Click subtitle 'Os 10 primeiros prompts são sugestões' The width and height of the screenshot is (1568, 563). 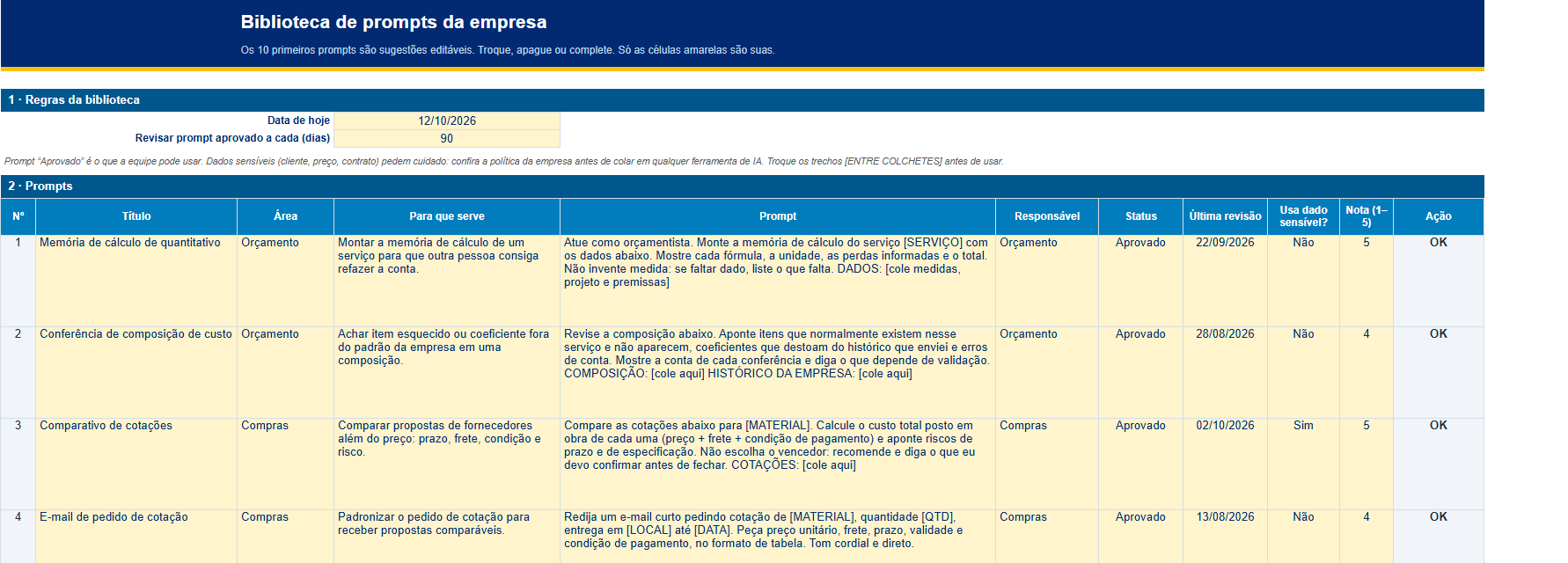508,50
